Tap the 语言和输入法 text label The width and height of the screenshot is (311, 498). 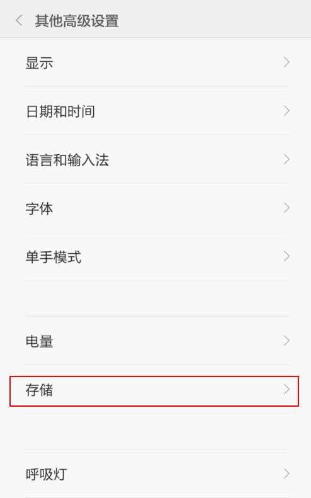tap(67, 160)
